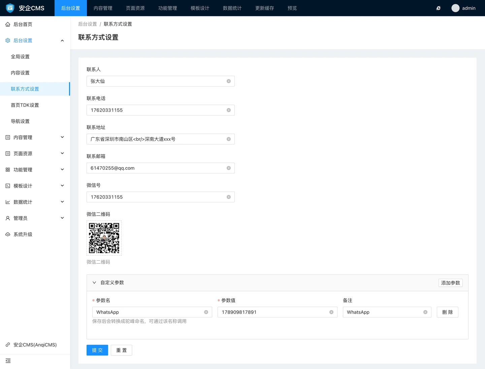Click the 微信二维码 image thumbnail
485x369 pixels.
(x=104, y=238)
